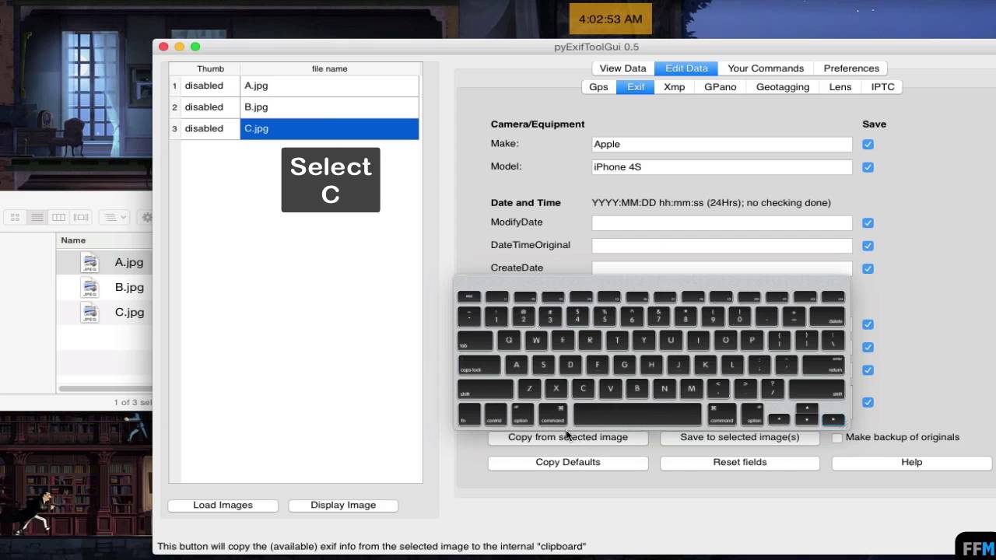
Task: Click the file name column header
Action: (x=330, y=68)
